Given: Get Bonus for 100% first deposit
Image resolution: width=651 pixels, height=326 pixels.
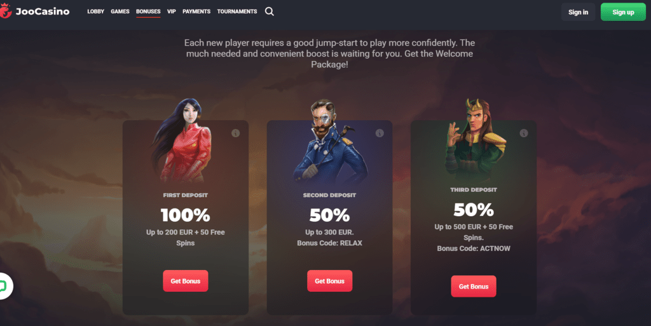Looking at the screenshot, I should coord(186,281).
